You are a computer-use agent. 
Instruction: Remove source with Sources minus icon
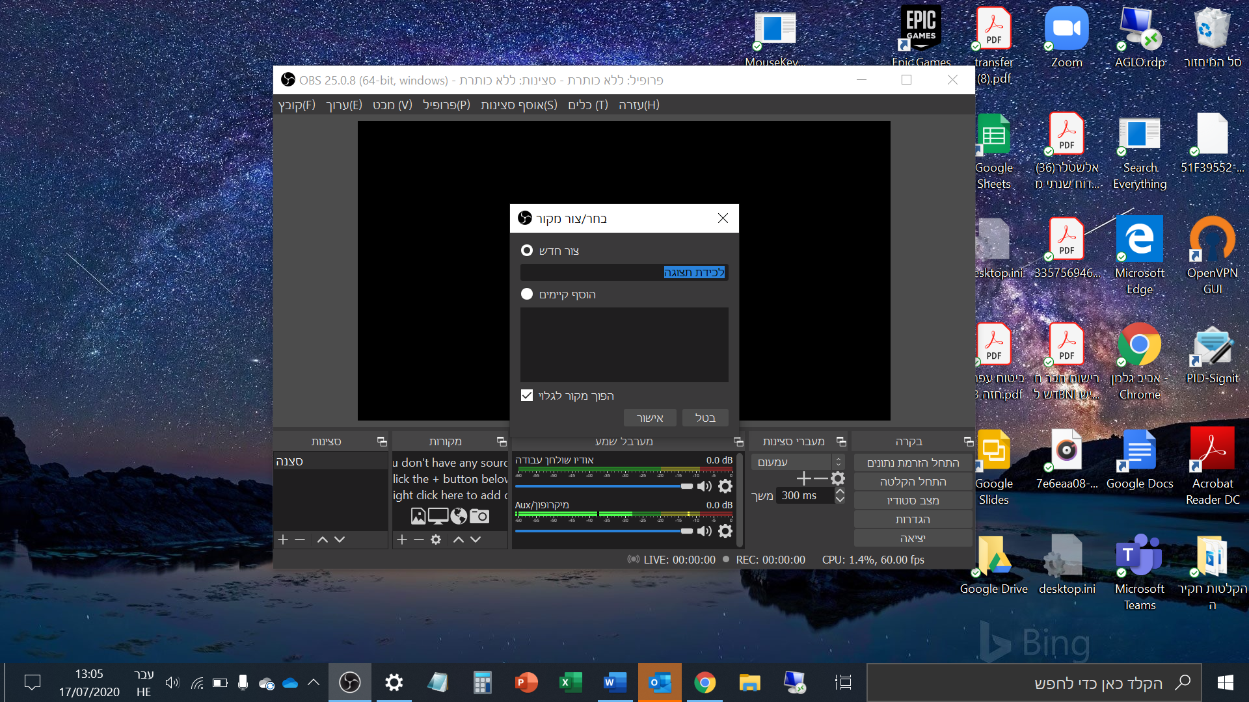click(x=419, y=539)
